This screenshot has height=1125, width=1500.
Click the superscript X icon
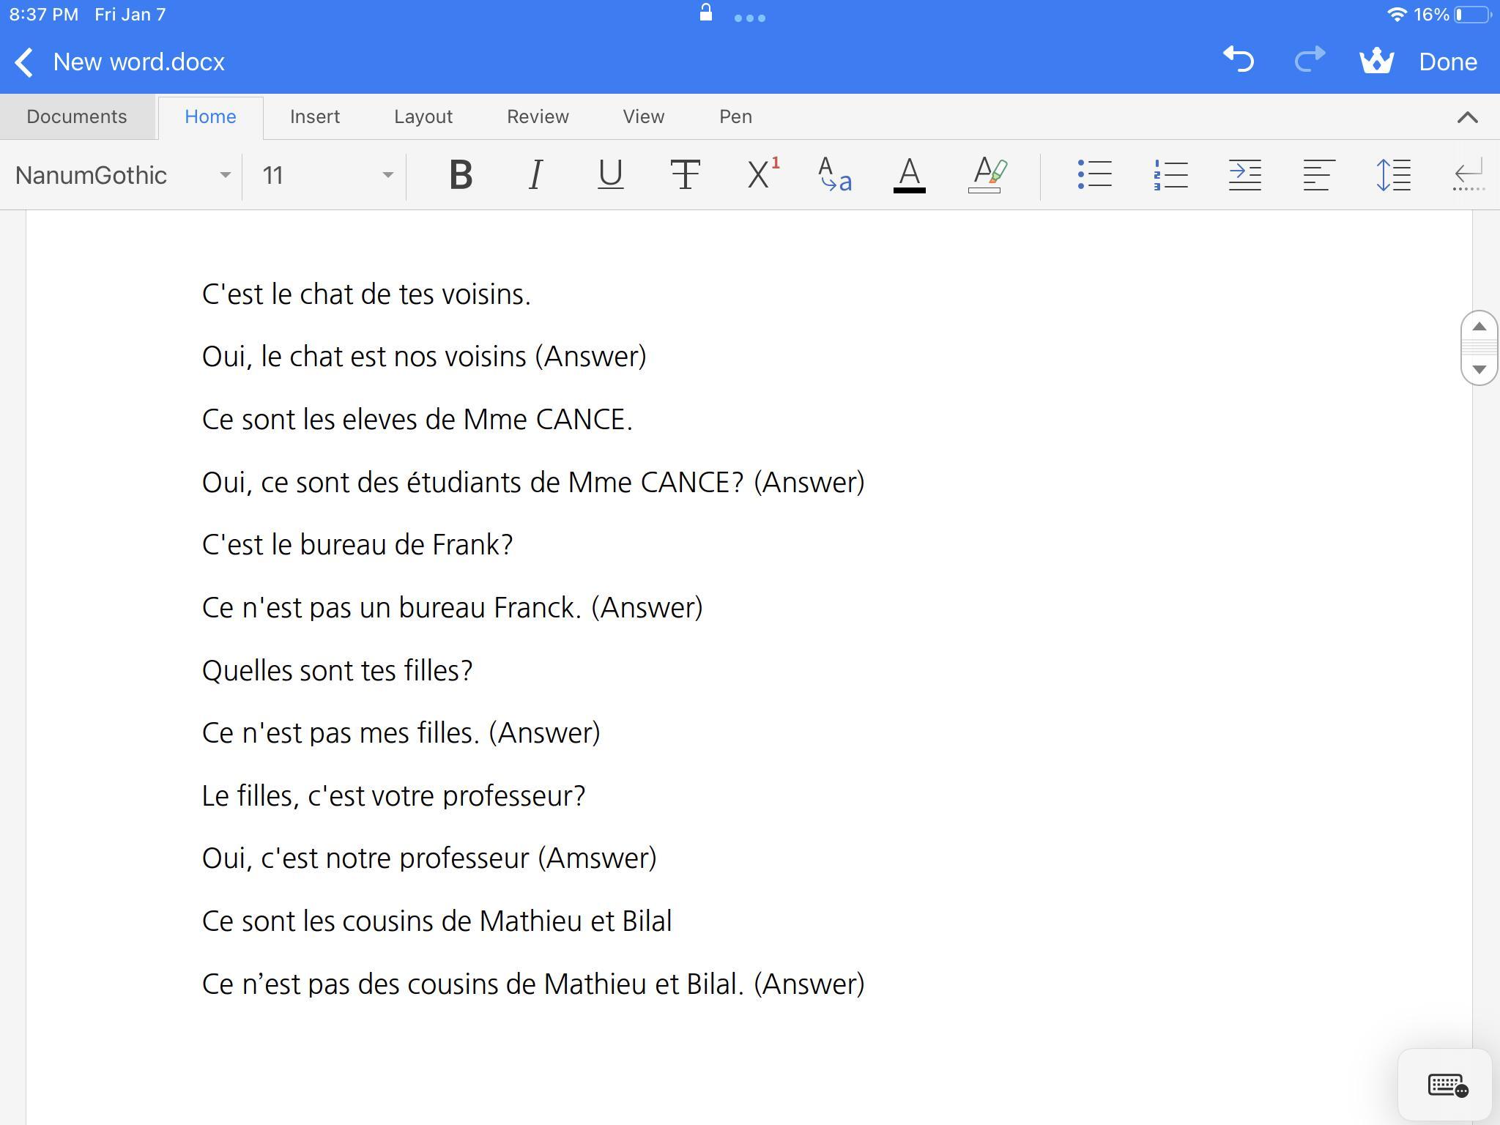click(x=762, y=175)
